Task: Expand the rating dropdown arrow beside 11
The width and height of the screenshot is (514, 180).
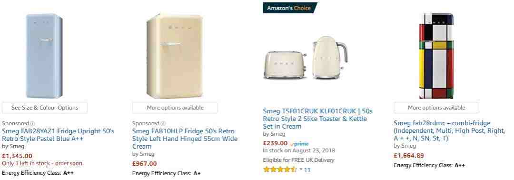Action: [301, 170]
